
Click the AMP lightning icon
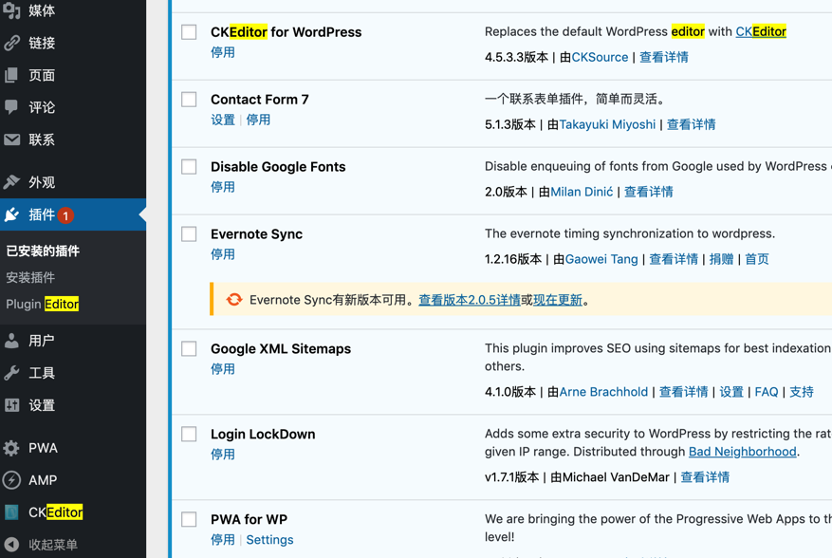pos(11,480)
